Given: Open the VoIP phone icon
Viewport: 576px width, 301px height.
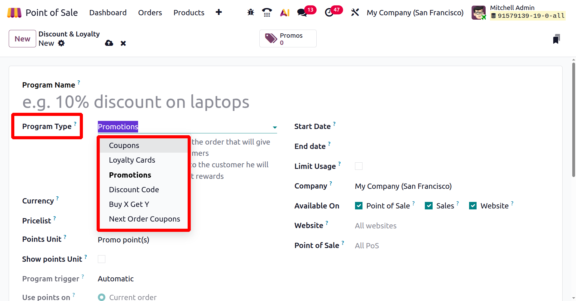Looking at the screenshot, I should tap(267, 12).
